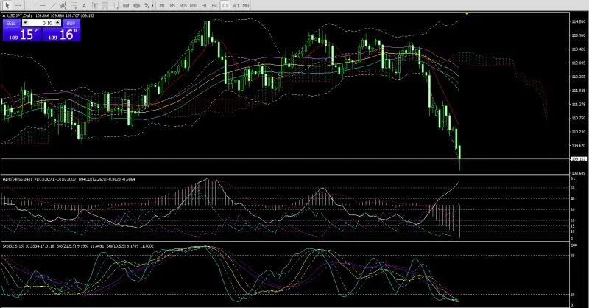This screenshot has width=589, height=308.
Task: Switch chart to H4 timeframe
Action: (x=214, y=5)
